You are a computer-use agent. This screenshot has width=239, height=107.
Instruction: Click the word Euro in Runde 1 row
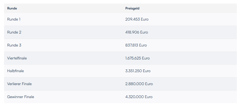(x=145, y=19)
